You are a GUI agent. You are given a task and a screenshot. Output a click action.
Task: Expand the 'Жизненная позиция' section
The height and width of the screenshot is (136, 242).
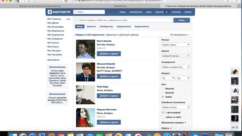coord(174,122)
